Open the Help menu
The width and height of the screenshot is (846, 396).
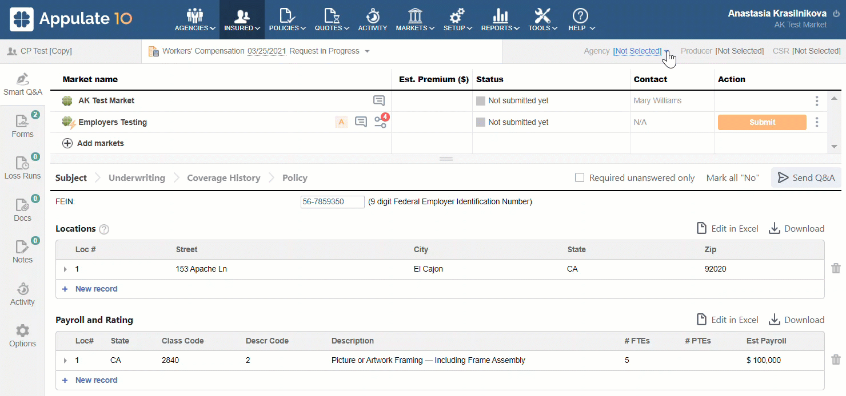581,19
